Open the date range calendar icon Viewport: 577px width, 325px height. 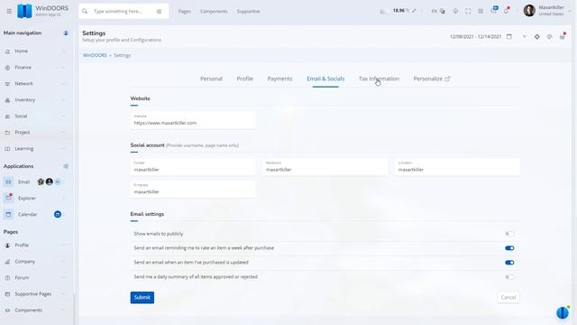point(508,36)
